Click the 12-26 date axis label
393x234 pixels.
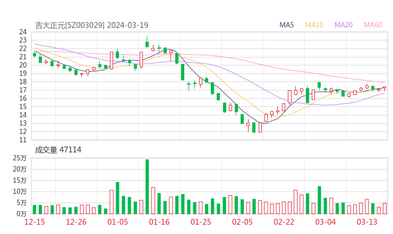[76, 222]
